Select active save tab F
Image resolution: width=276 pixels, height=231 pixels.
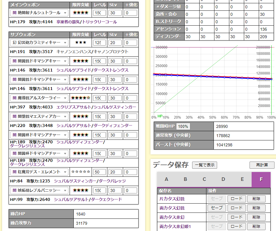[261, 179]
